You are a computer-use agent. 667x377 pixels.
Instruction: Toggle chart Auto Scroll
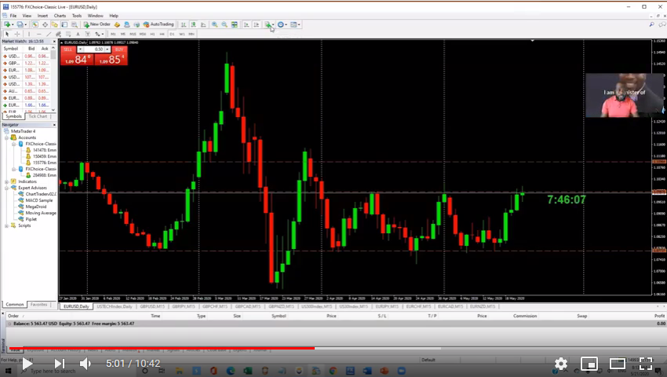coord(246,24)
